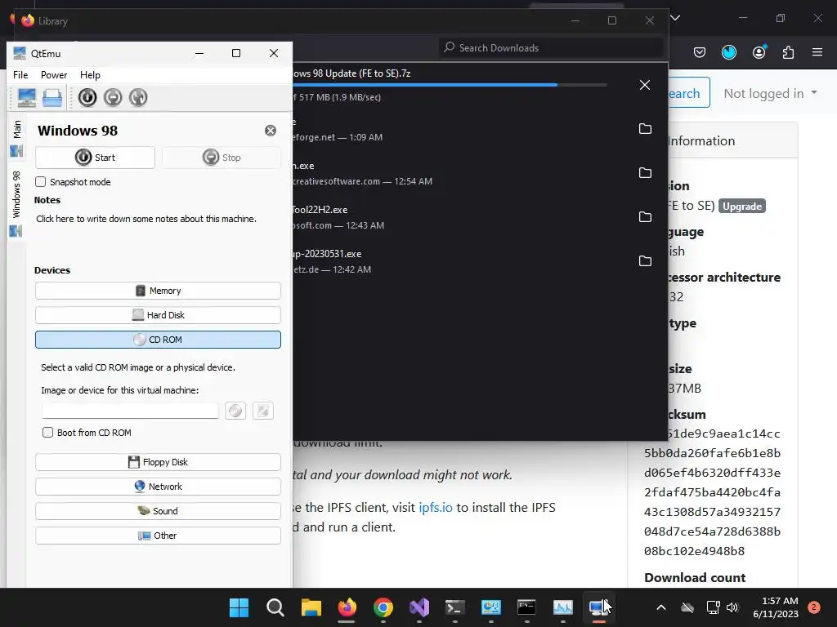Open Google Chrome from the taskbar

click(x=383, y=607)
